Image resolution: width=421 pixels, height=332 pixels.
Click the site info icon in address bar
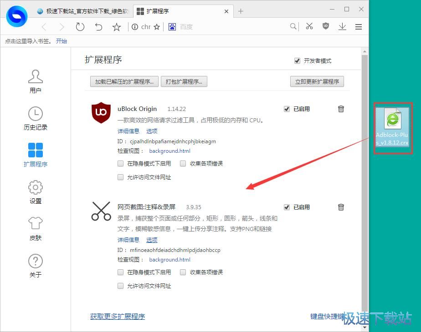135,27
